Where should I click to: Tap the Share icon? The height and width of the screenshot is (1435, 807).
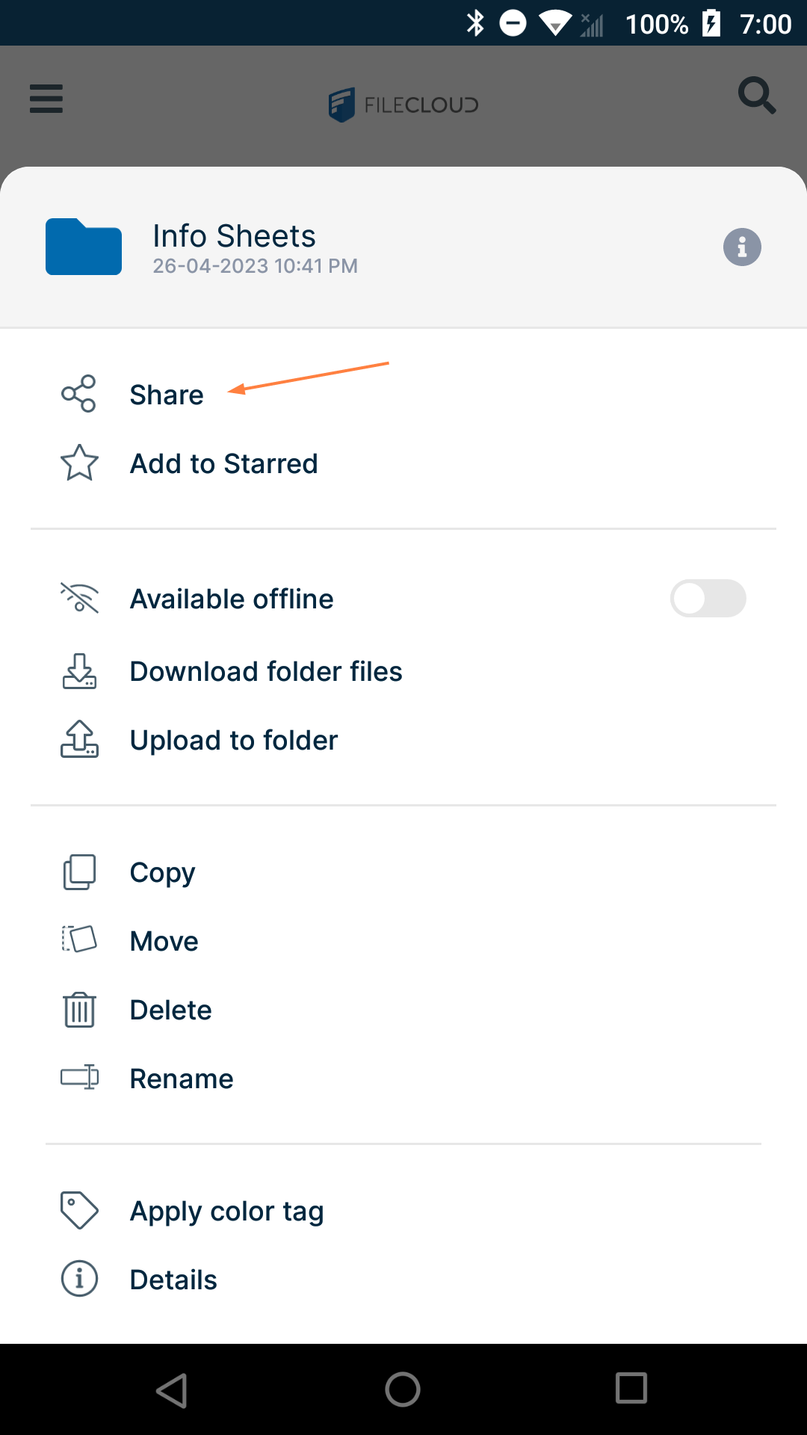78,394
